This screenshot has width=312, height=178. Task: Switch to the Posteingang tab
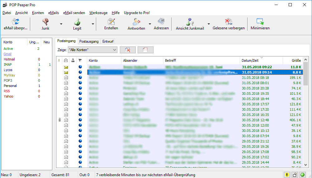tap(66, 41)
